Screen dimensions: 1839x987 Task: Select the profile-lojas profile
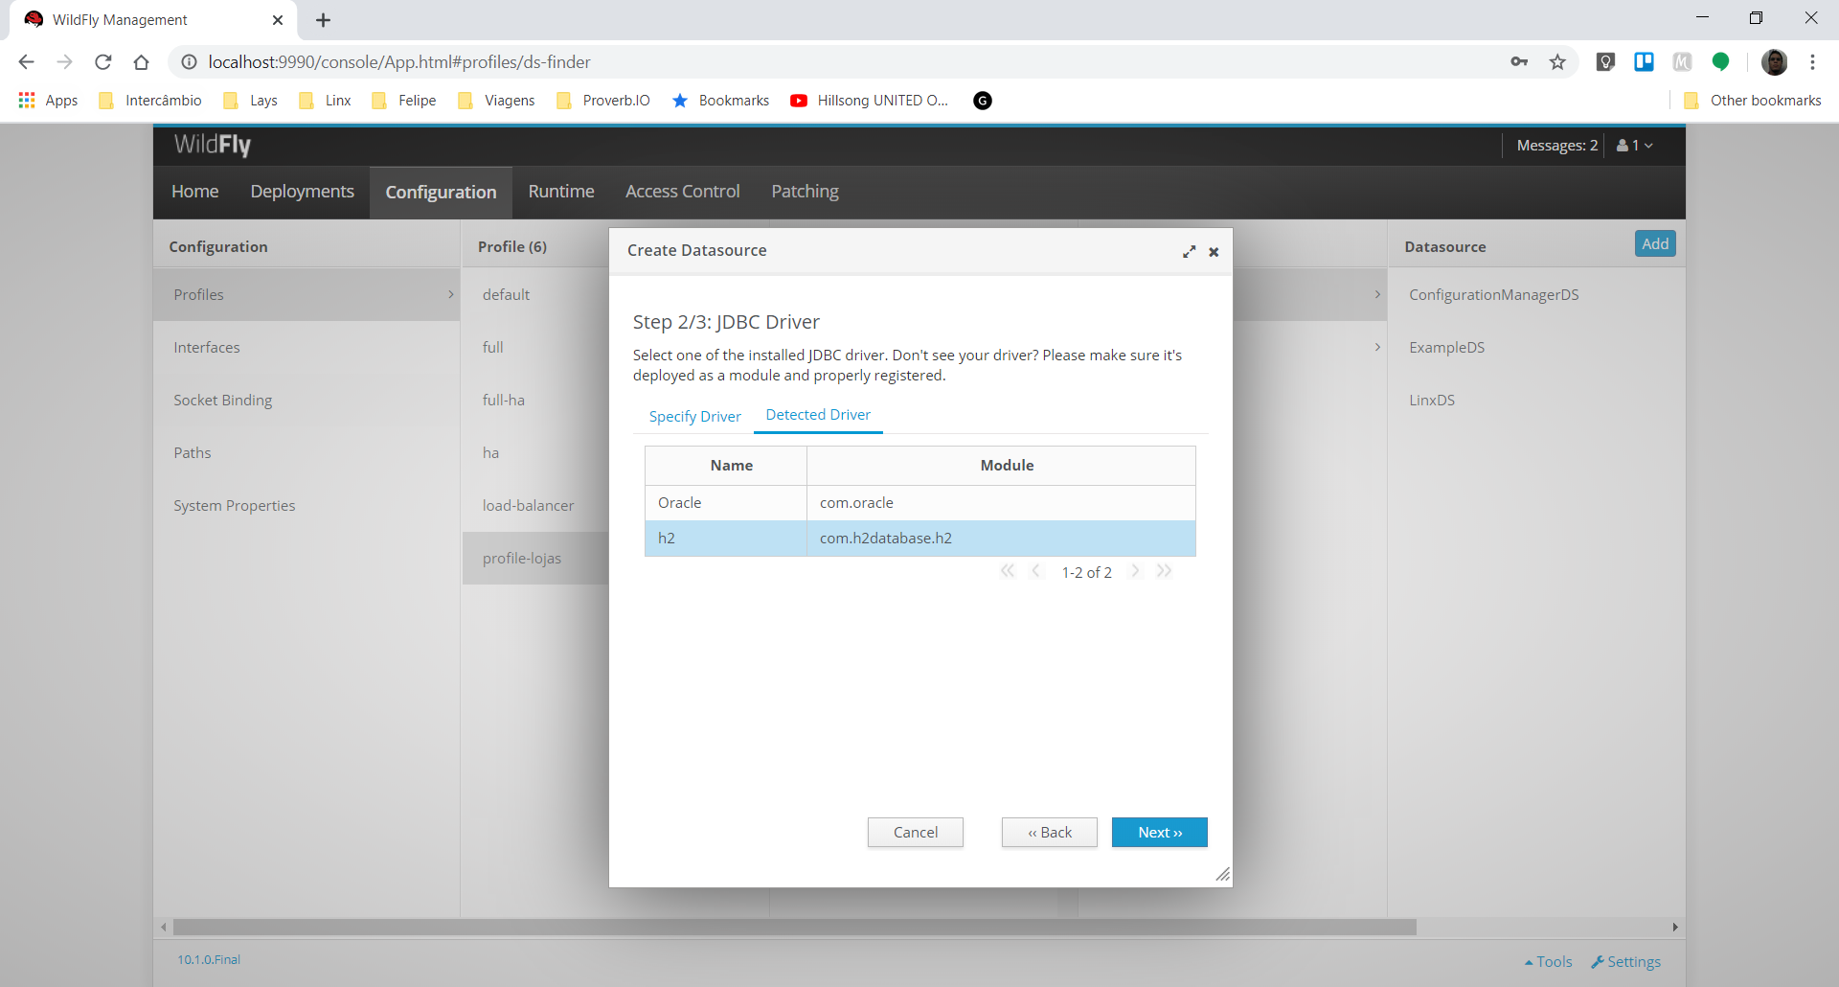coord(535,559)
